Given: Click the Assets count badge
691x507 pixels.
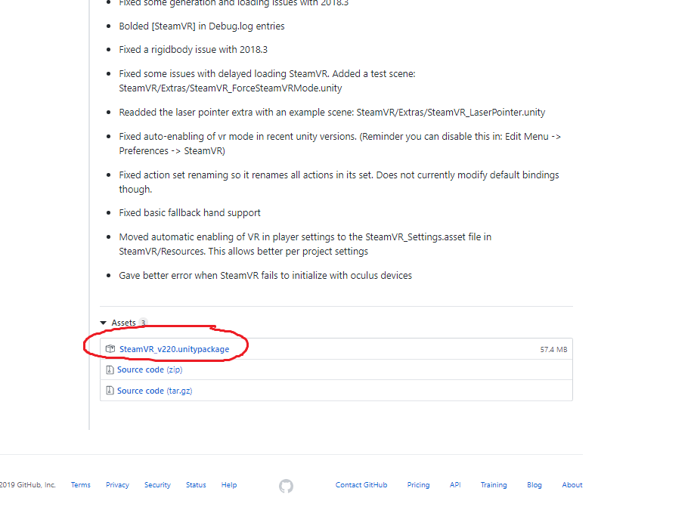Looking at the screenshot, I should [143, 323].
